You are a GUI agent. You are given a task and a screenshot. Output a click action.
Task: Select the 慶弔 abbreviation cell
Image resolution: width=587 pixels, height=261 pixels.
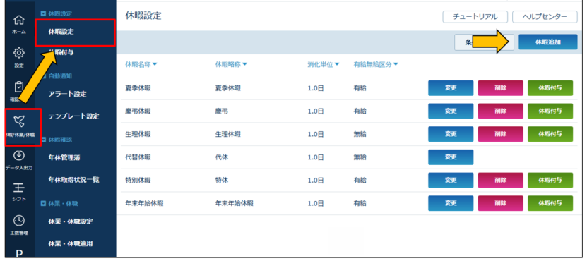[x=222, y=111]
